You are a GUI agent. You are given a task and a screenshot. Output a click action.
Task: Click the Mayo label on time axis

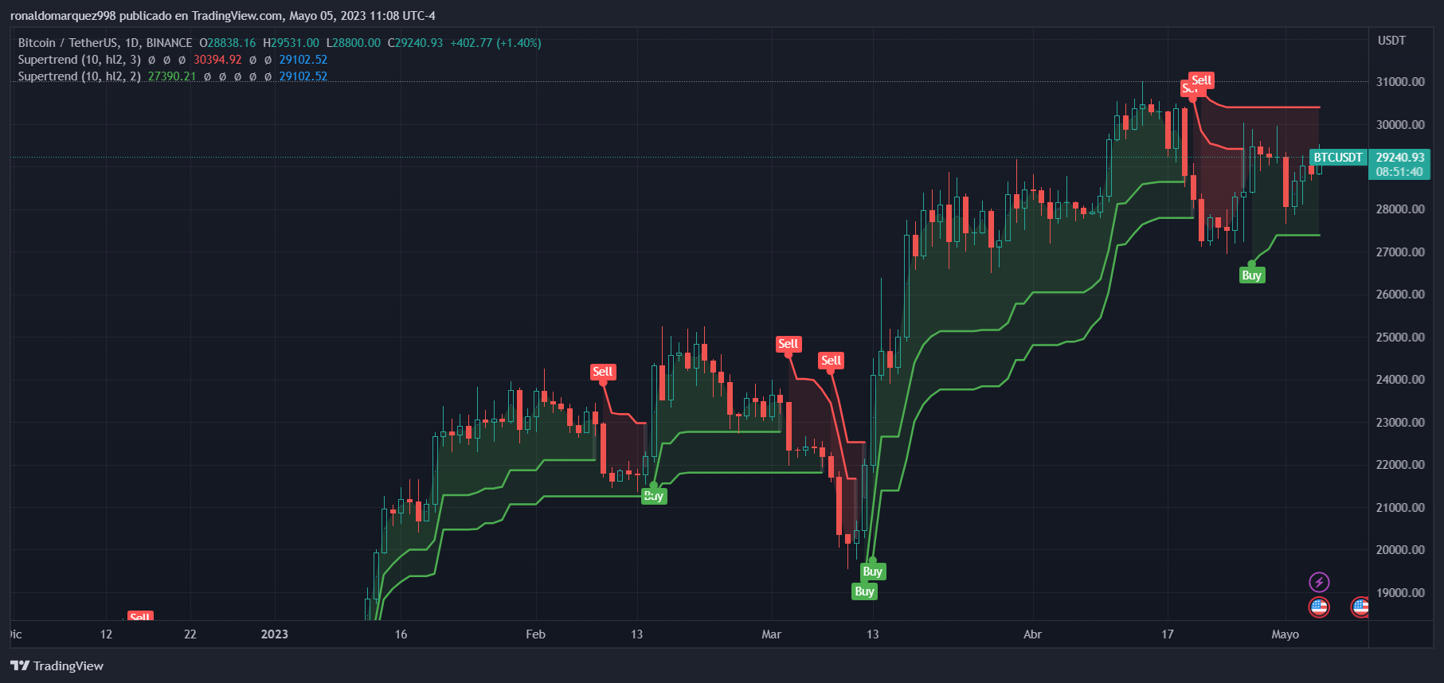(x=1285, y=634)
